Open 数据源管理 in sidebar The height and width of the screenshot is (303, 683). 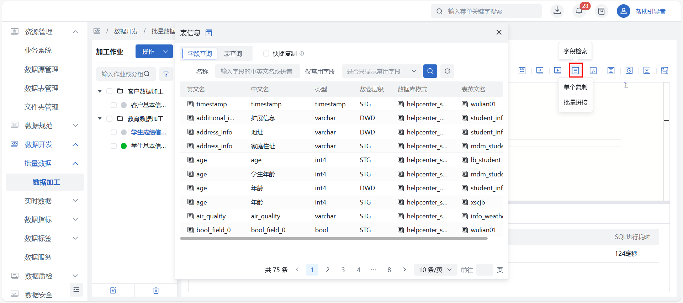click(x=41, y=69)
